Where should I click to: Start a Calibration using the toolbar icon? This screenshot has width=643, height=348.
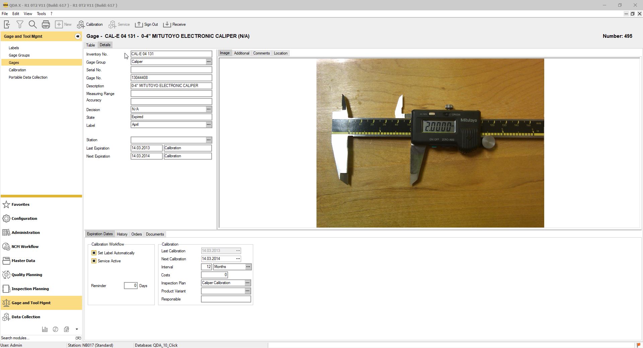pos(90,24)
